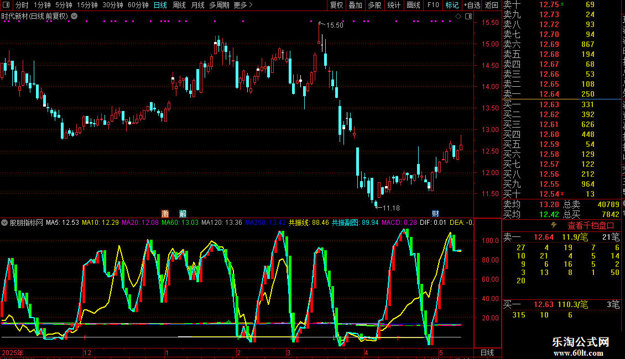Select the 买一 12.63 quote row

[x=562, y=104]
